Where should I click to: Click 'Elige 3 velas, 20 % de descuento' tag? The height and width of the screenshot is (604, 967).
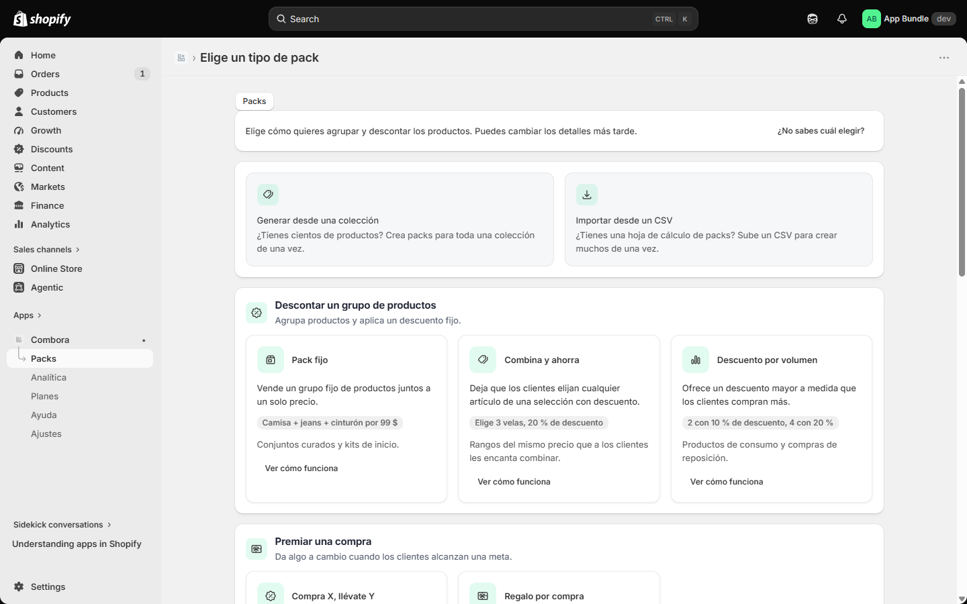(x=539, y=423)
